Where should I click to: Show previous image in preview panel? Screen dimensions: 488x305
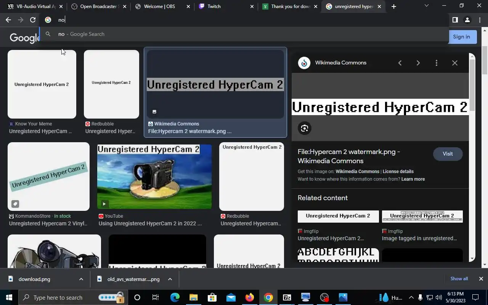400,63
